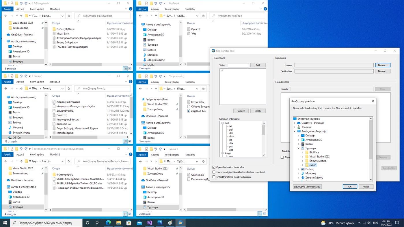
Task: Select 'Visual Basic' file in Βιβλιογραφία window
Action: (x=63, y=33)
